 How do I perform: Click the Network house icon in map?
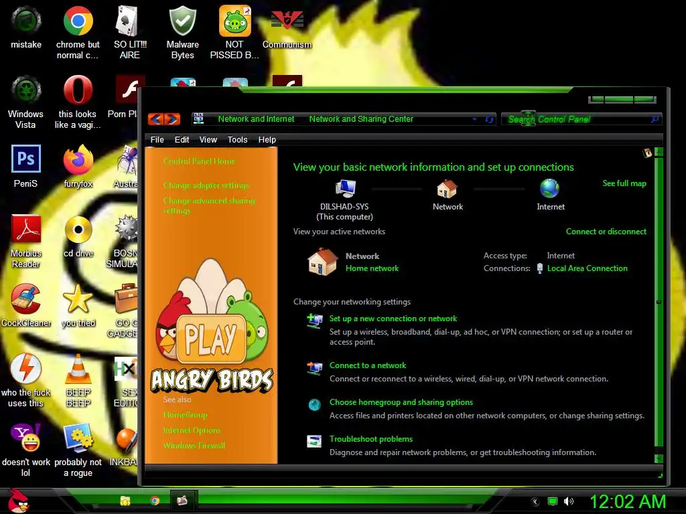447,189
